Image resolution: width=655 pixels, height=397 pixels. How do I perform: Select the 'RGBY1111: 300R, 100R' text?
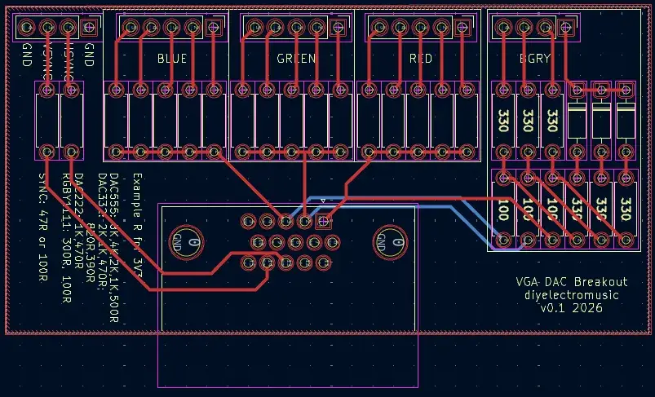(x=66, y=238)
